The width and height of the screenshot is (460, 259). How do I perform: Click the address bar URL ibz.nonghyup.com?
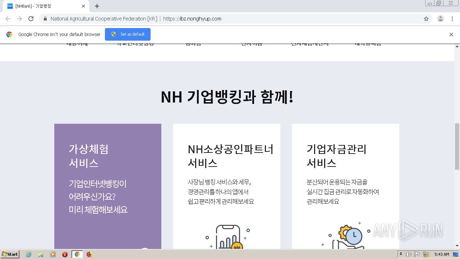coord(192,19)
